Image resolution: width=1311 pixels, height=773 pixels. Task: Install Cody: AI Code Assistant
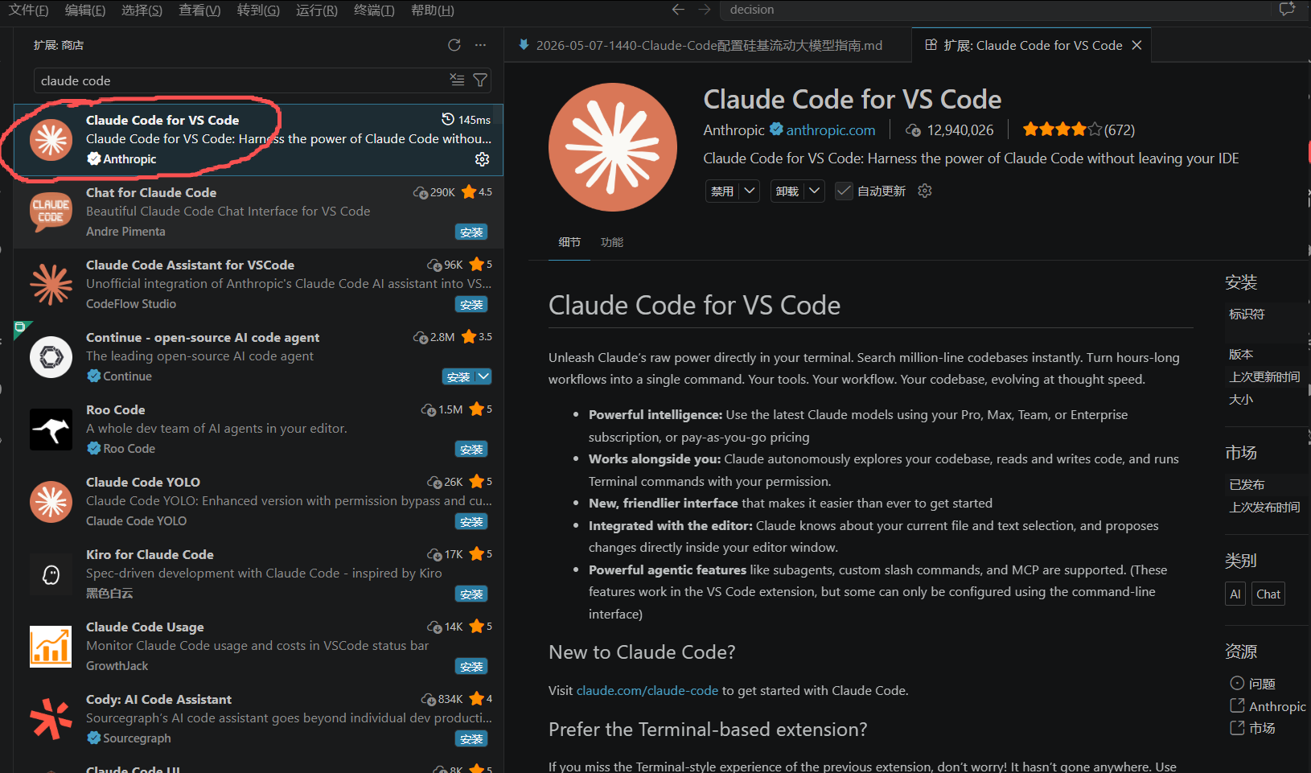coord(471,738)
